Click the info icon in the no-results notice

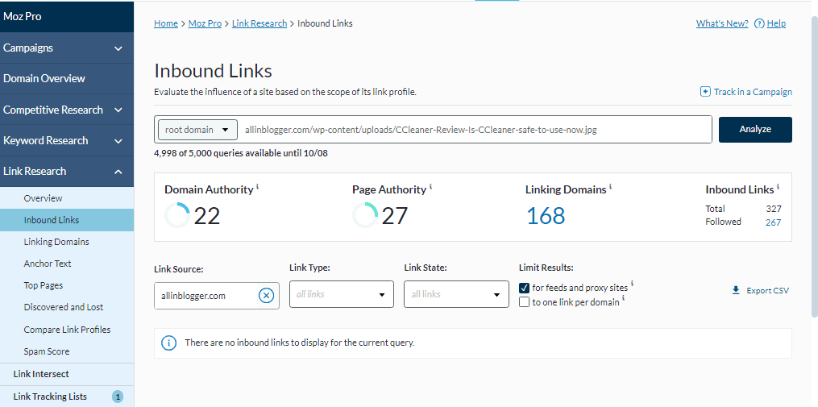pyautogui.click(x=168, y=343)
